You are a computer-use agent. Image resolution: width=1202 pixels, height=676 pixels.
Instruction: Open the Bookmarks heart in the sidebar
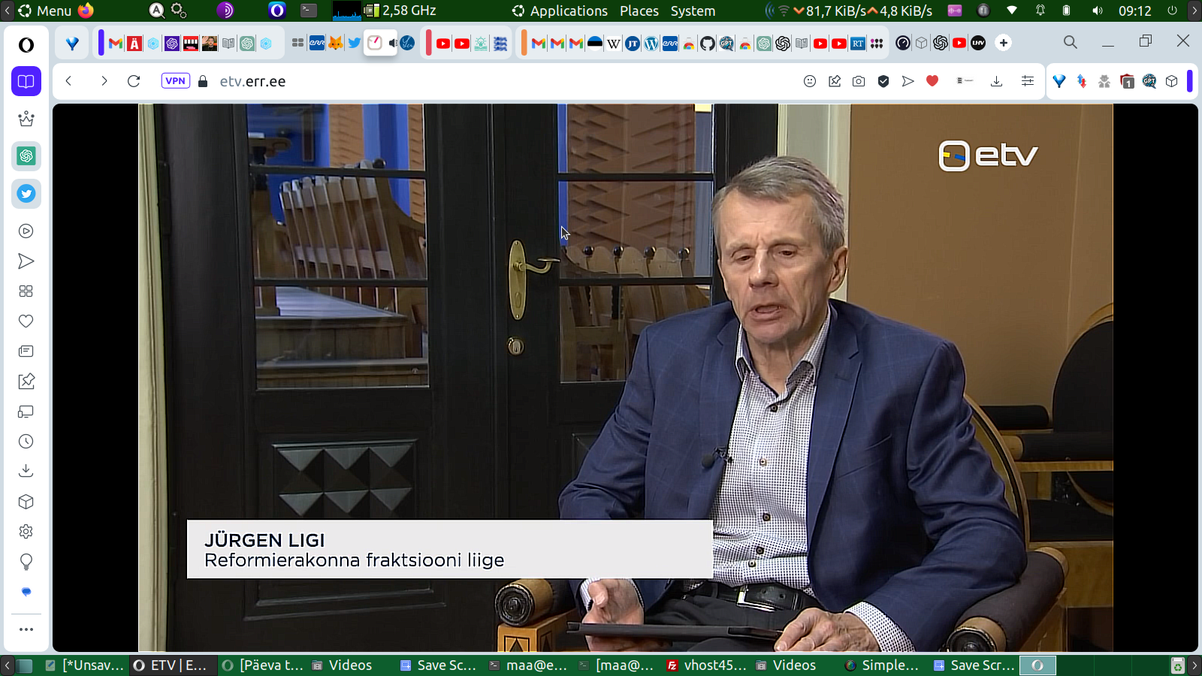click(x=26, y=321)
